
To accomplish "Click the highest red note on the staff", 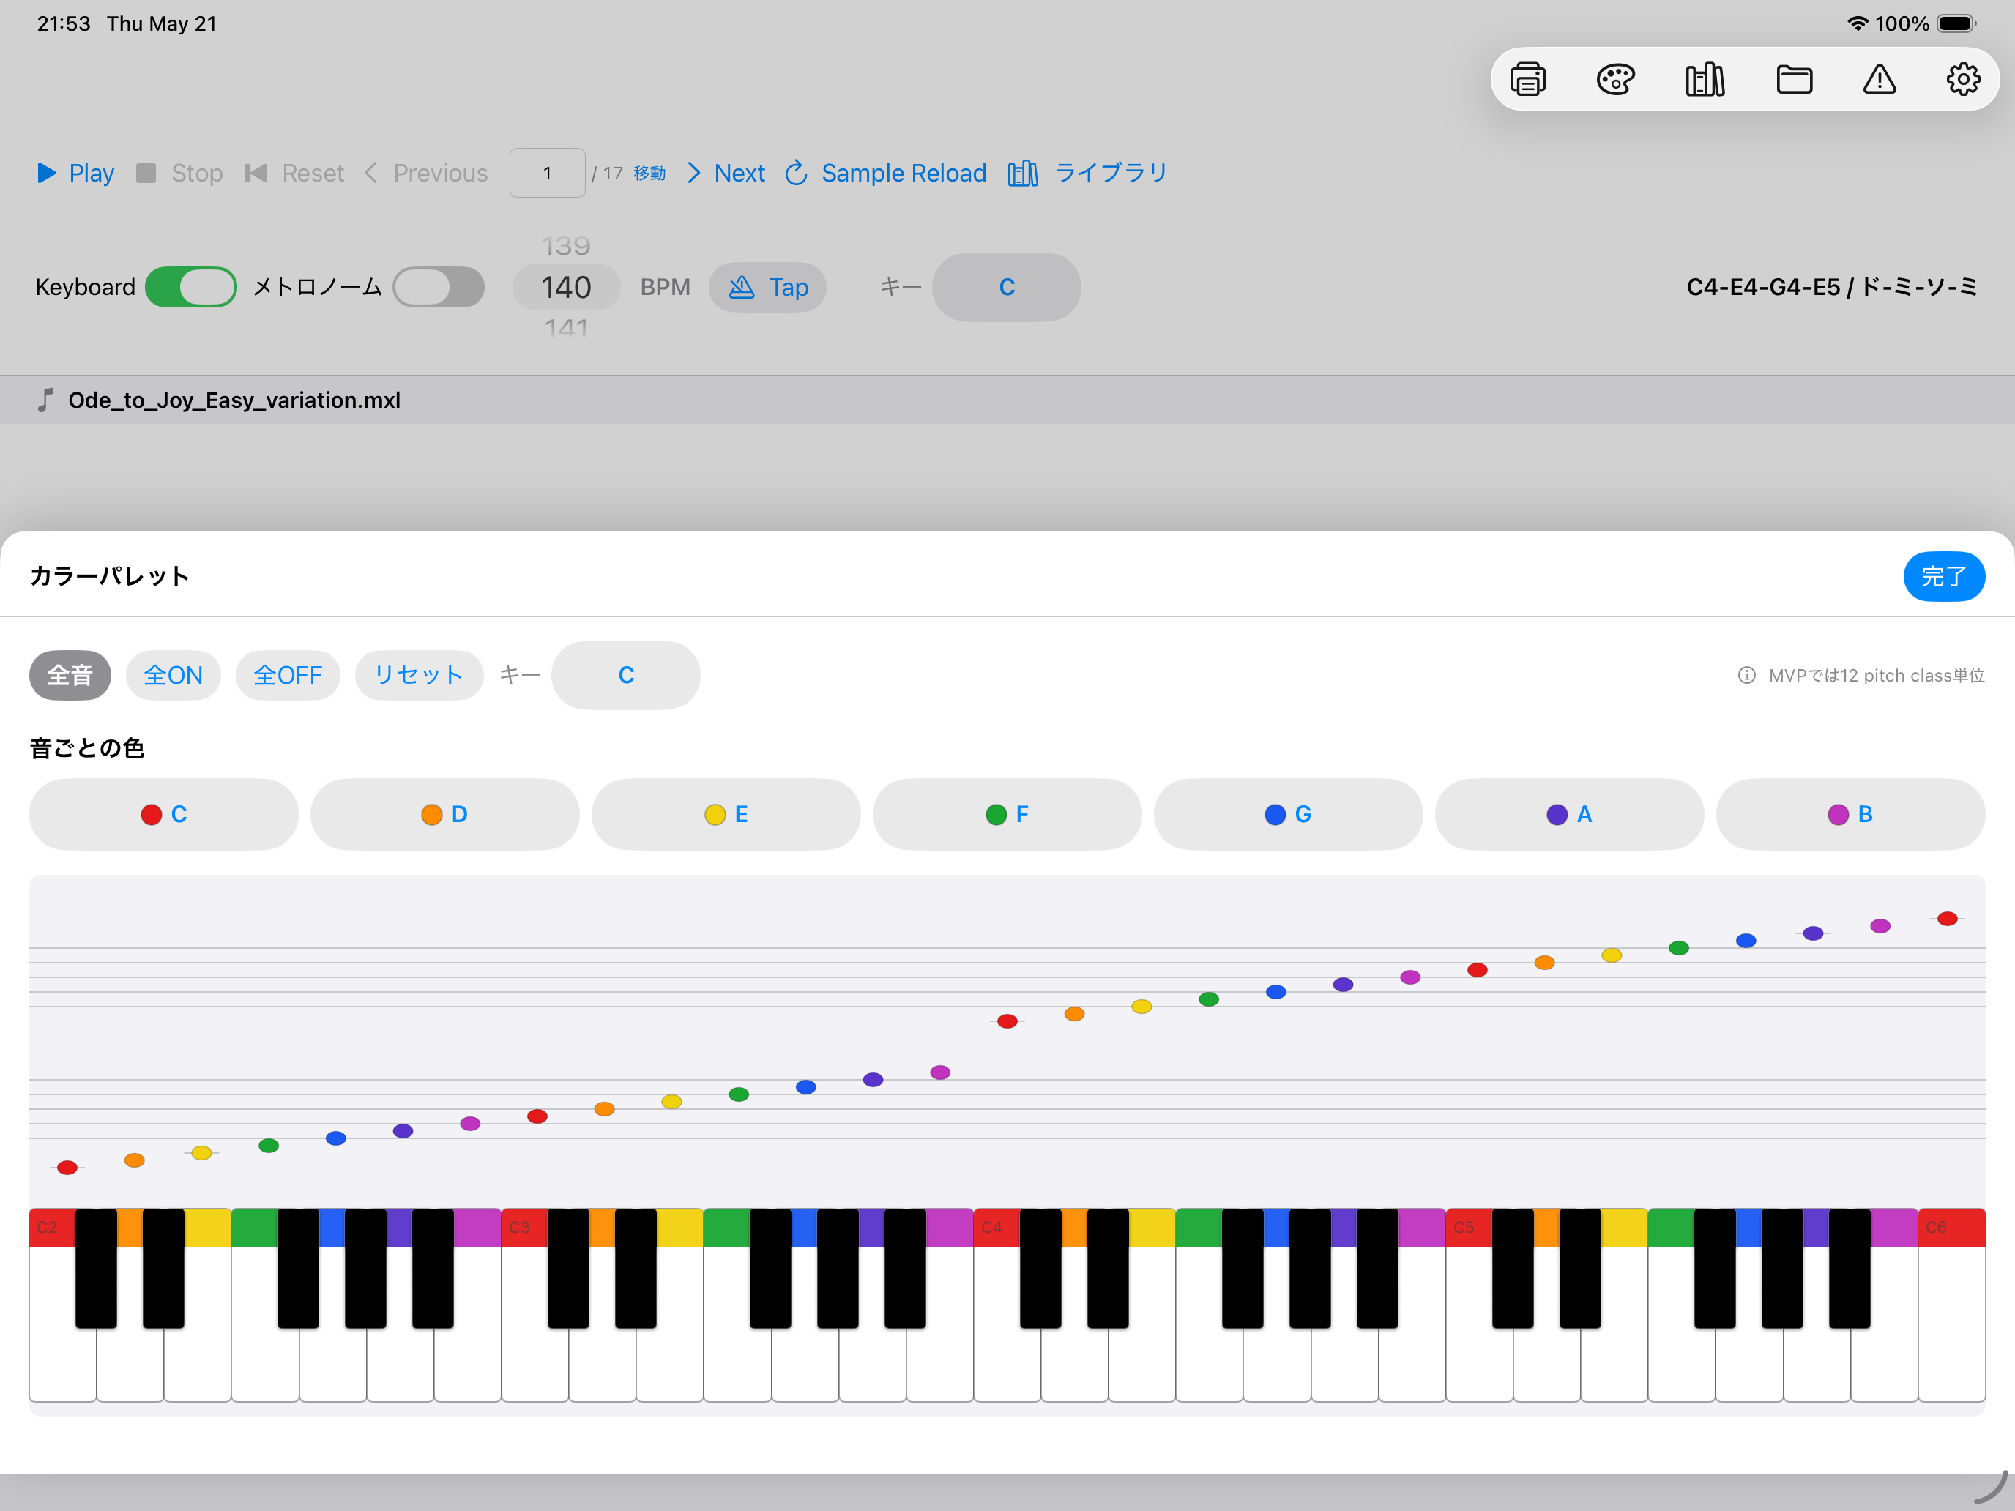I will click(x=1948, y=919).
